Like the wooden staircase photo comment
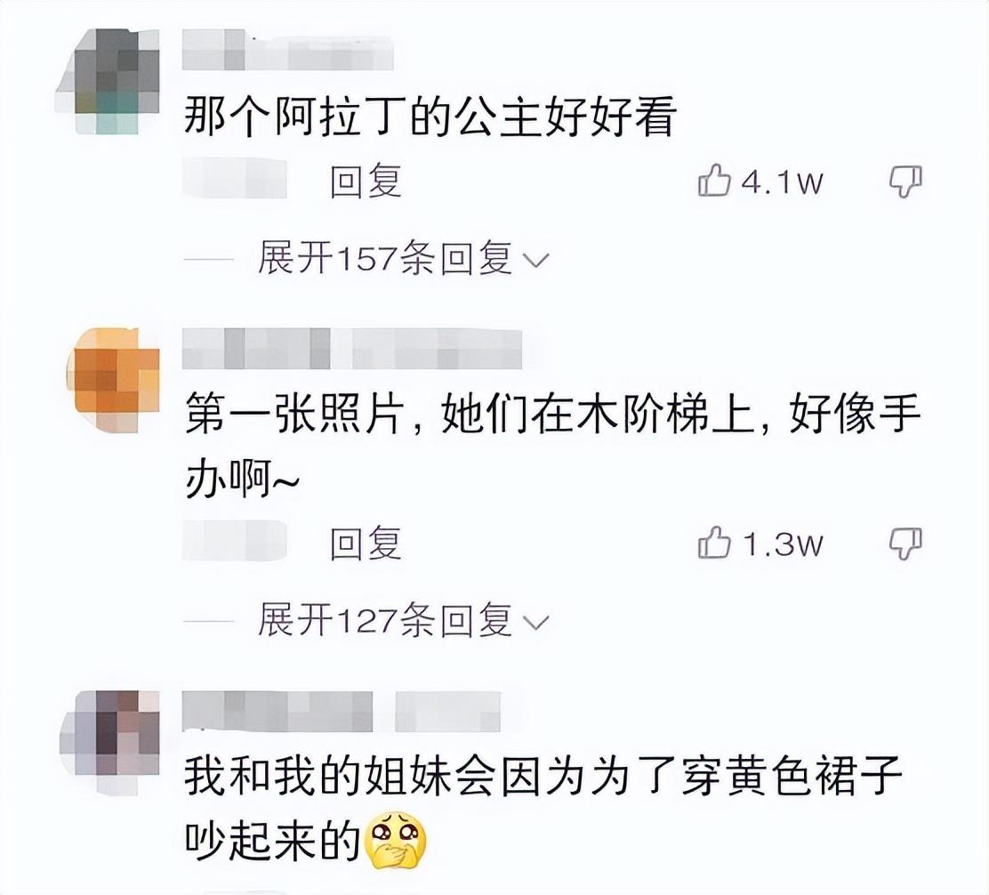Screen dimensions: 989x895 pos(714,543)
